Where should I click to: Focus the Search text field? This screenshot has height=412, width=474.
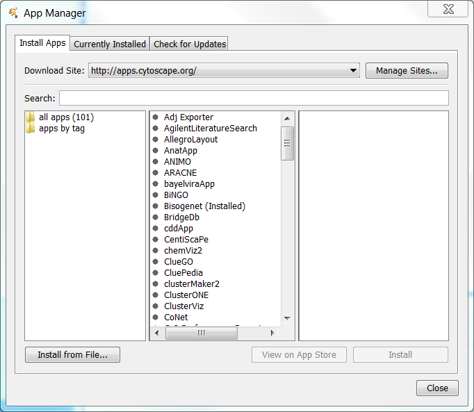click(x=254, y=98)
